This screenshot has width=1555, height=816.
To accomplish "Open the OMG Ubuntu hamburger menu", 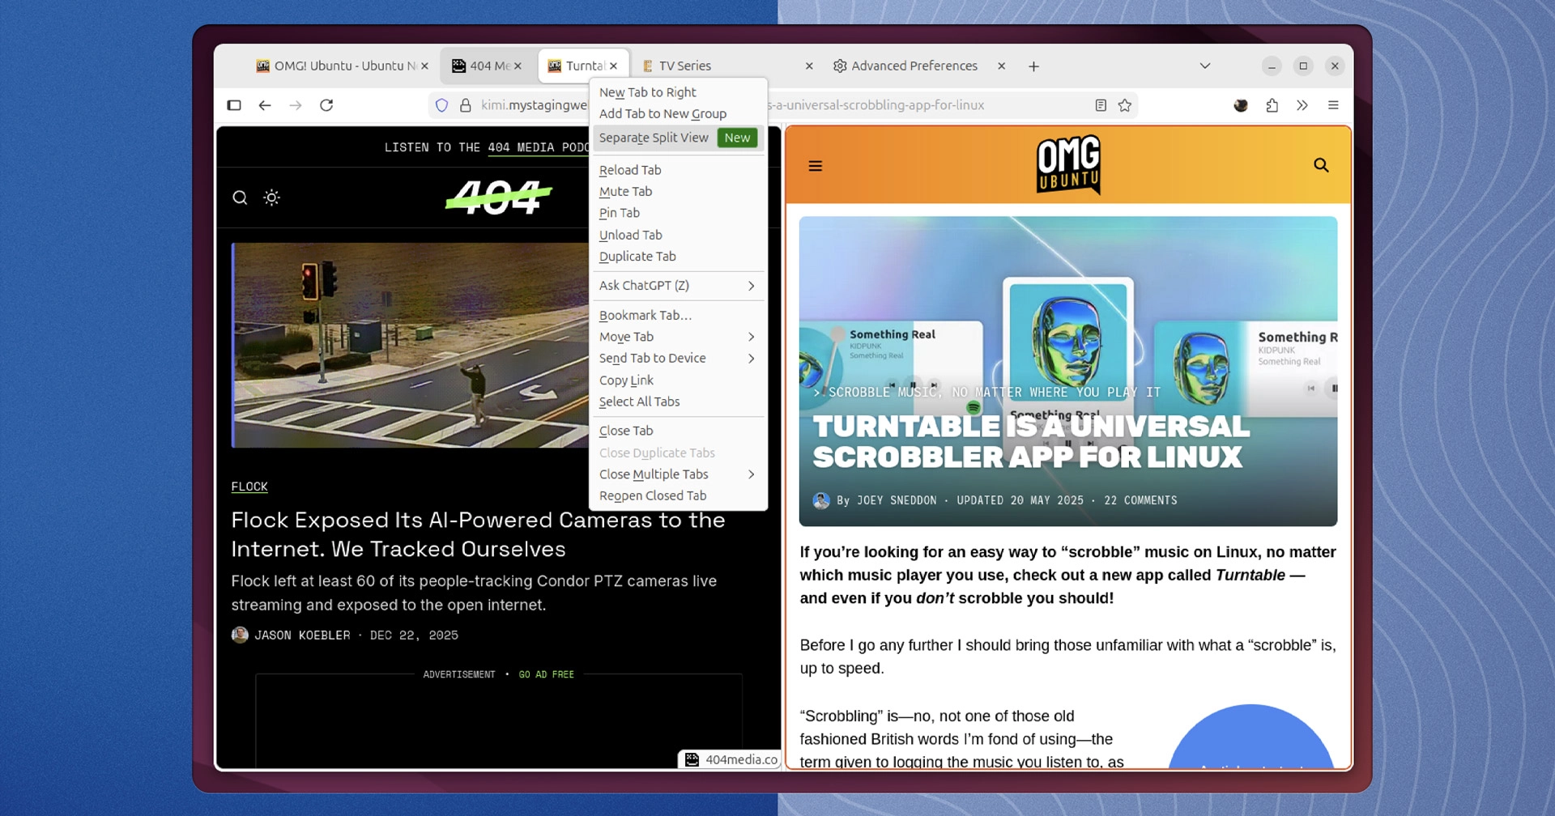I will pyautogui.click(x=816, y=165).
